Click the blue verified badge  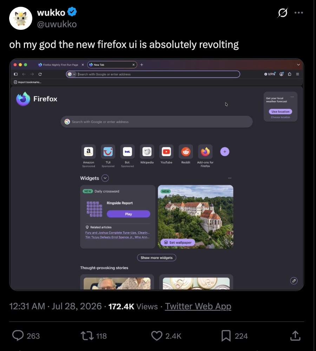[72, 12]
